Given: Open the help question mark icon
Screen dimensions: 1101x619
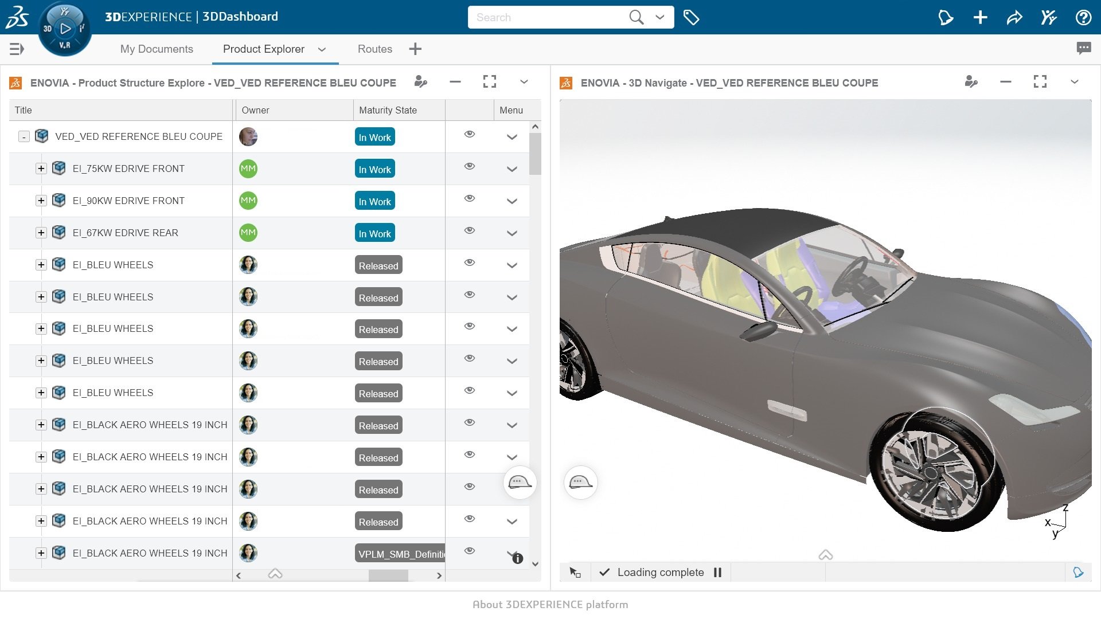Looking at the screenshot, I should (1084, 17).
